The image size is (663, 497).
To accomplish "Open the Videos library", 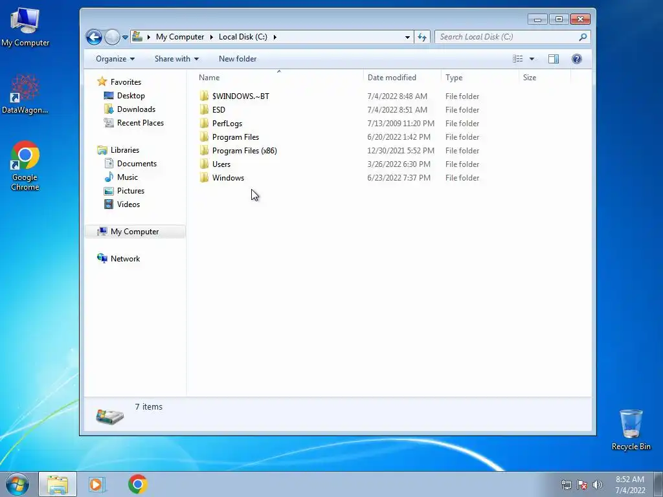I will [128, 204].
